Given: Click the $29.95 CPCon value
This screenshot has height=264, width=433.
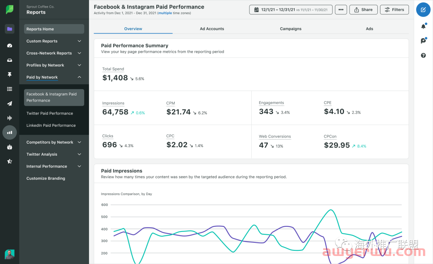Looking at the screenshot, I should click(x=337, y=145).
